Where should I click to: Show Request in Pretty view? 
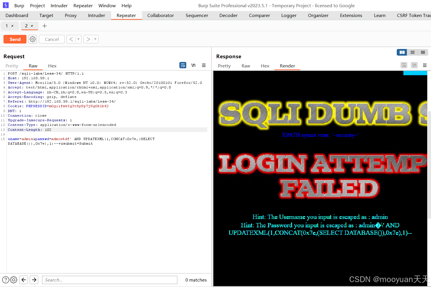(x=12, y=66)
